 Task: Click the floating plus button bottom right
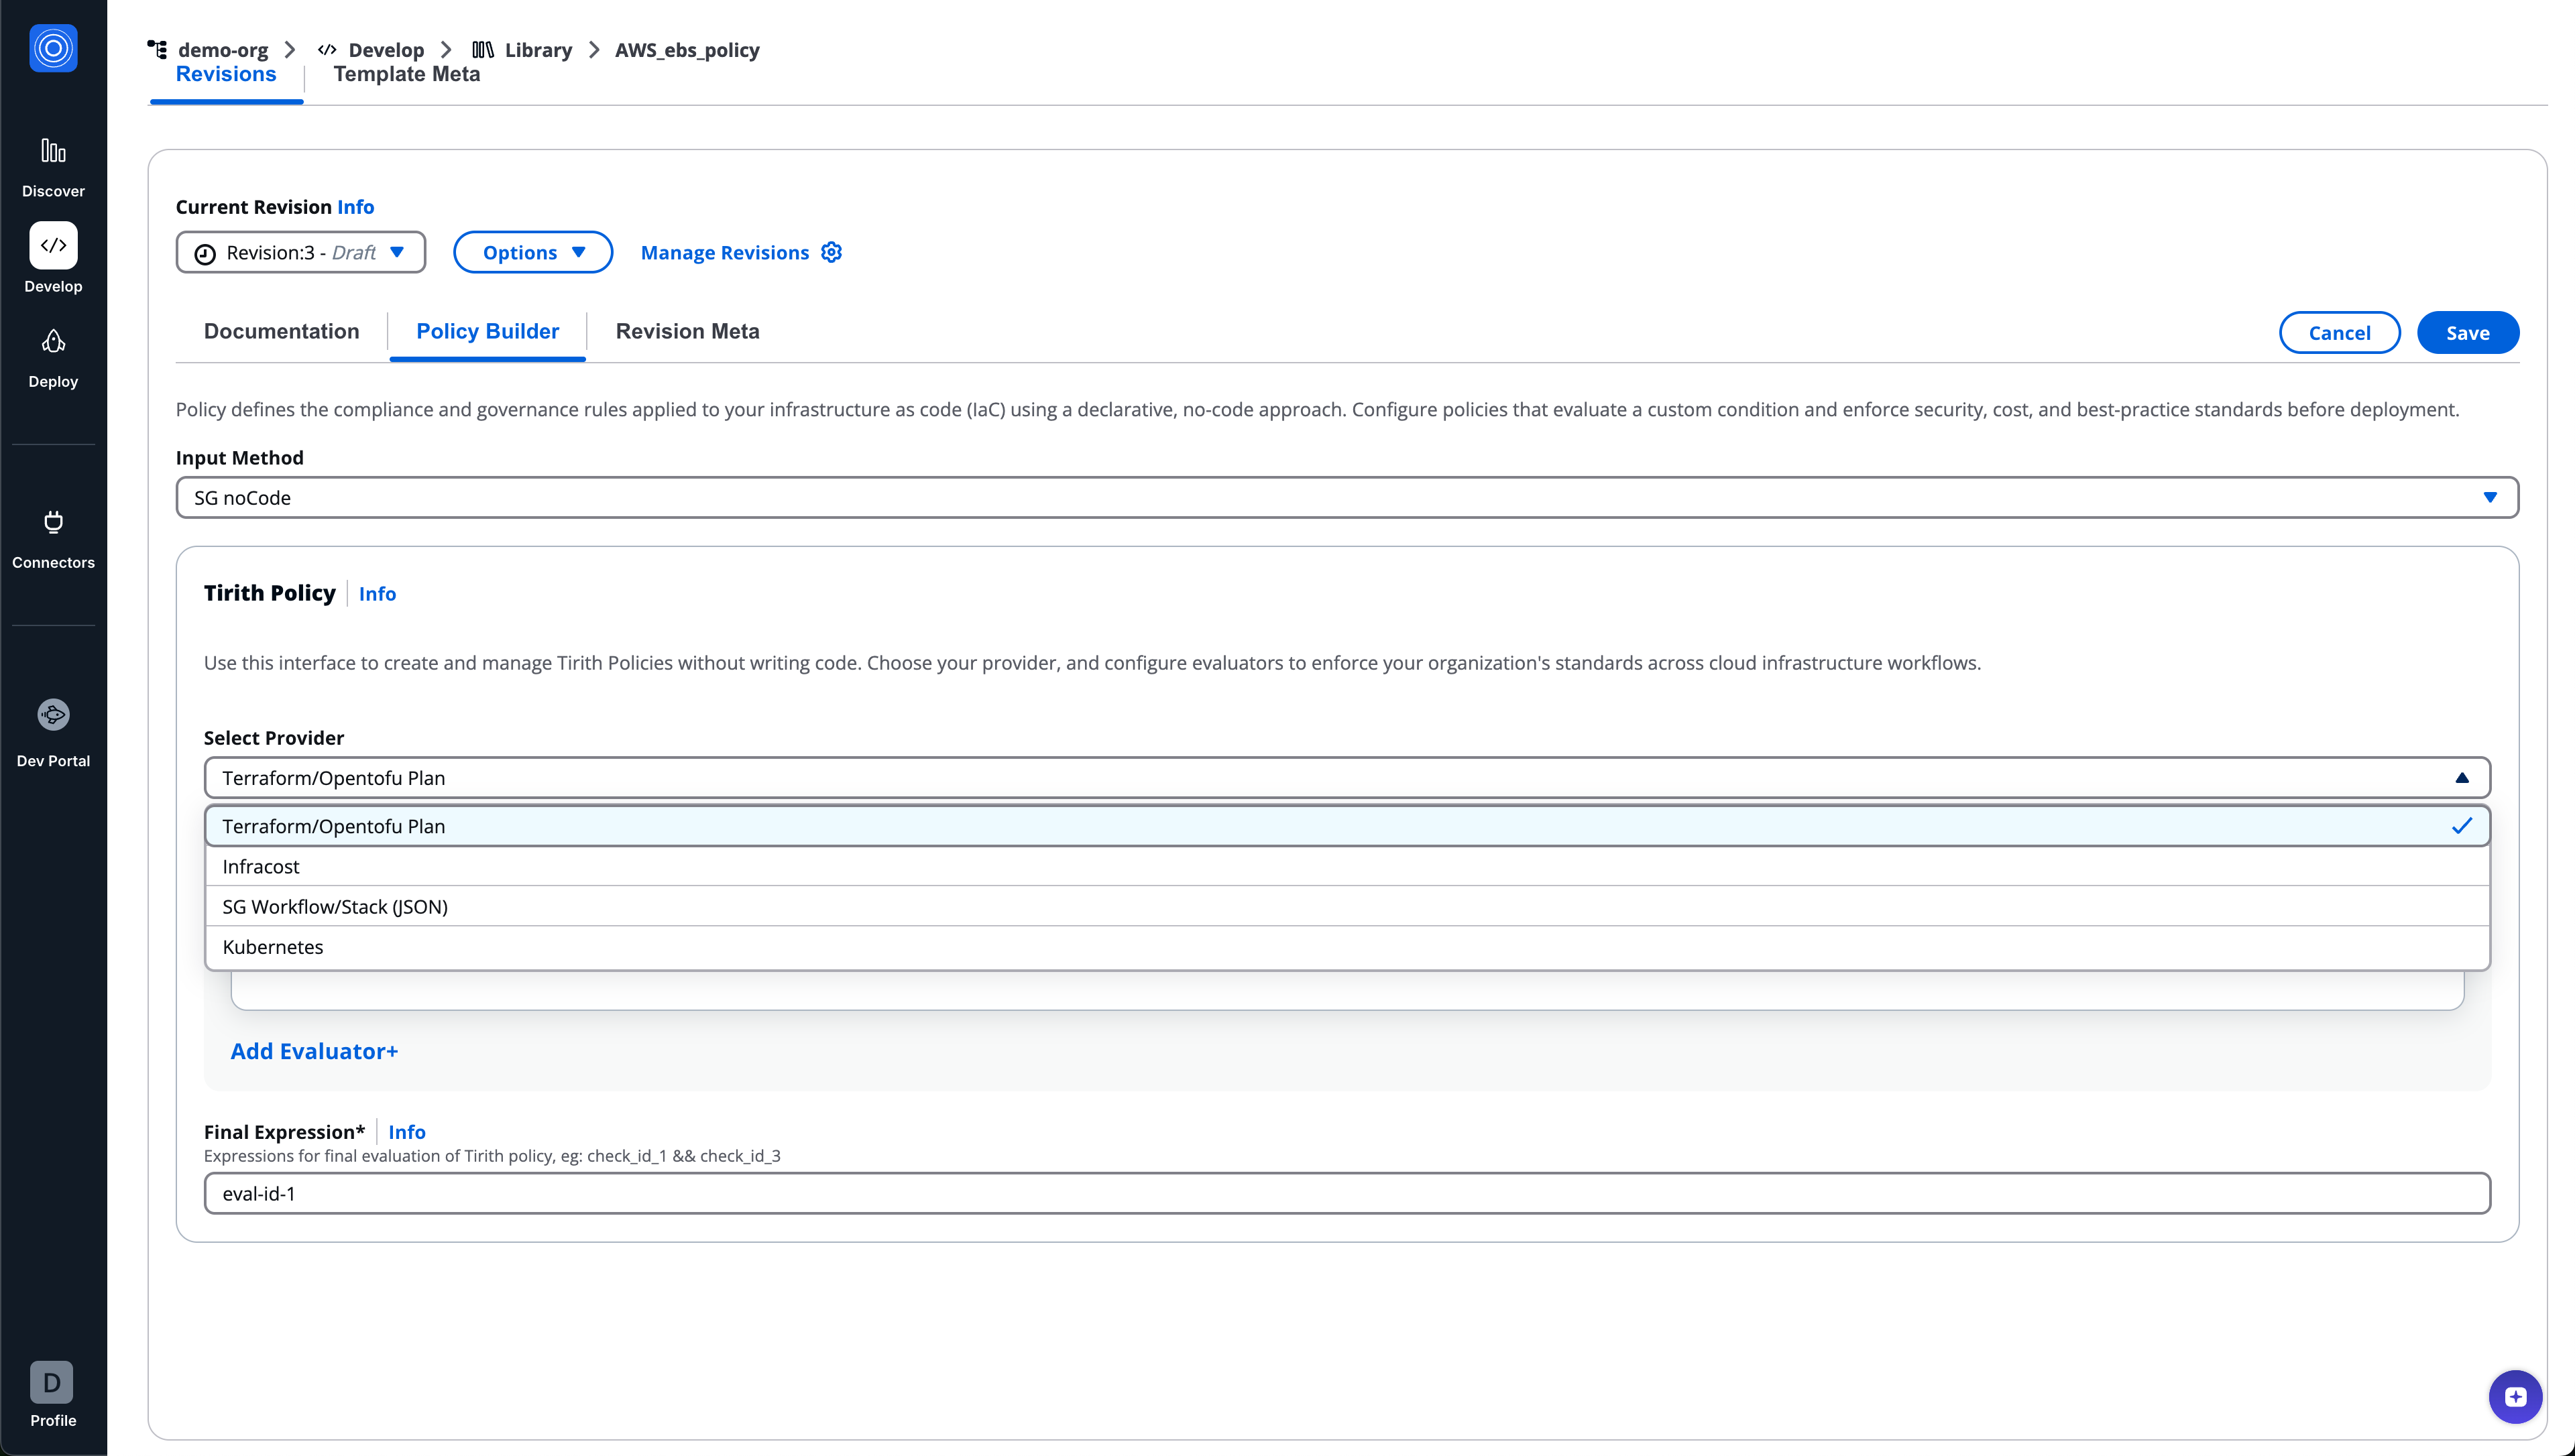(x=2516, y=1396)
